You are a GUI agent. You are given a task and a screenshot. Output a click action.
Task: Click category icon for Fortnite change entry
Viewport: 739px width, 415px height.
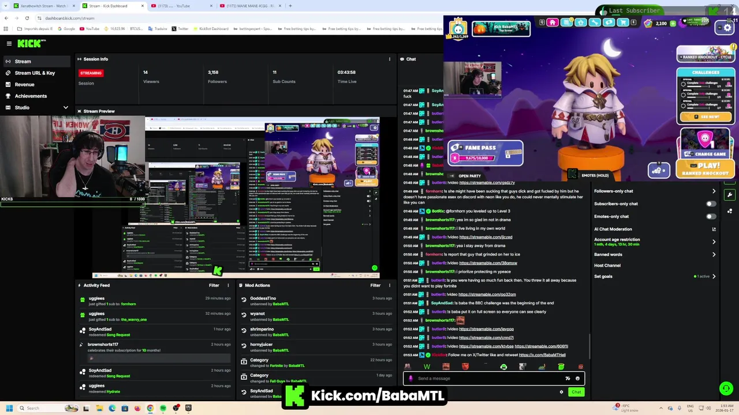244,360
